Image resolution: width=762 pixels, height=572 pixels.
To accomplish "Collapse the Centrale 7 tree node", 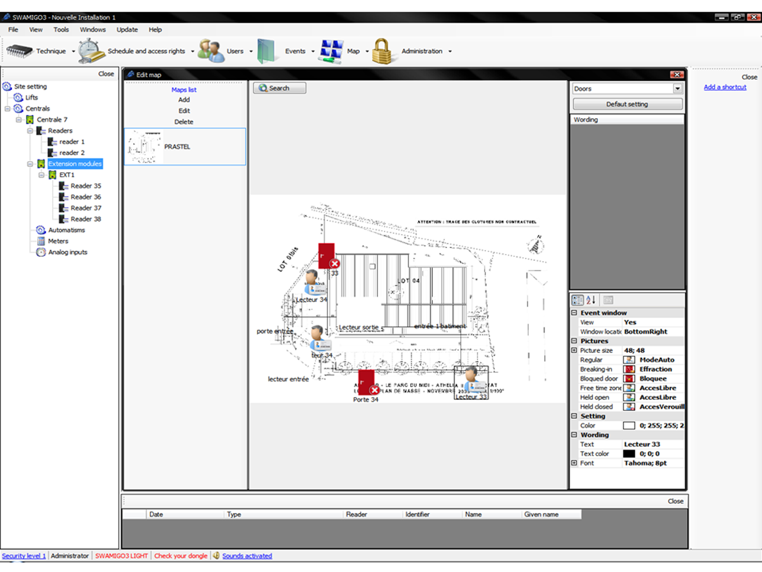I will point(19,120).
